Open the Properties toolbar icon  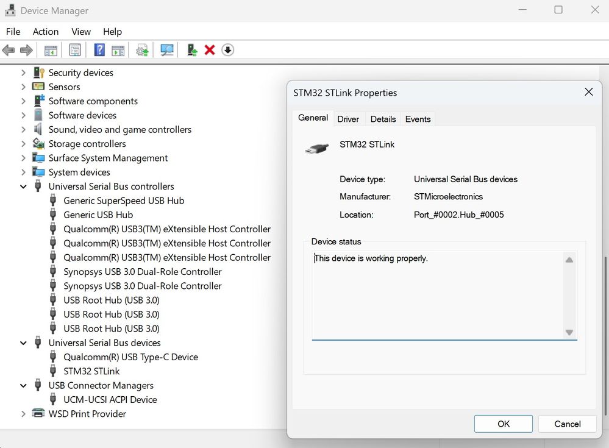(74, 50)
